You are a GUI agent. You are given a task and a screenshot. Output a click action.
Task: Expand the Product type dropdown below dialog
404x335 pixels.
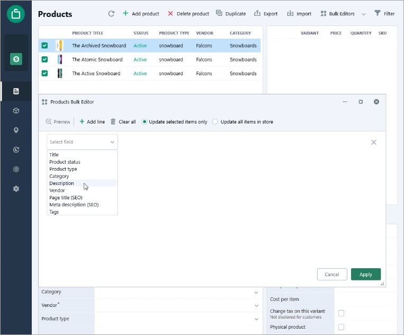click(x=256, y=319)
